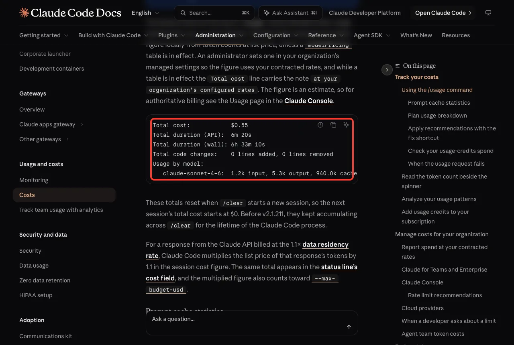
Task: Open the Plugins dropdown
Action: click(x=172, y=35)
